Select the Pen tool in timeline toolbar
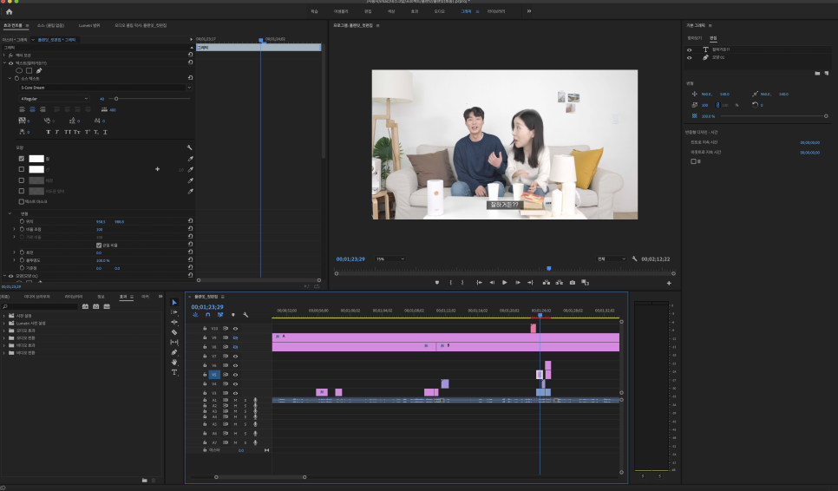 click(174, 352)
